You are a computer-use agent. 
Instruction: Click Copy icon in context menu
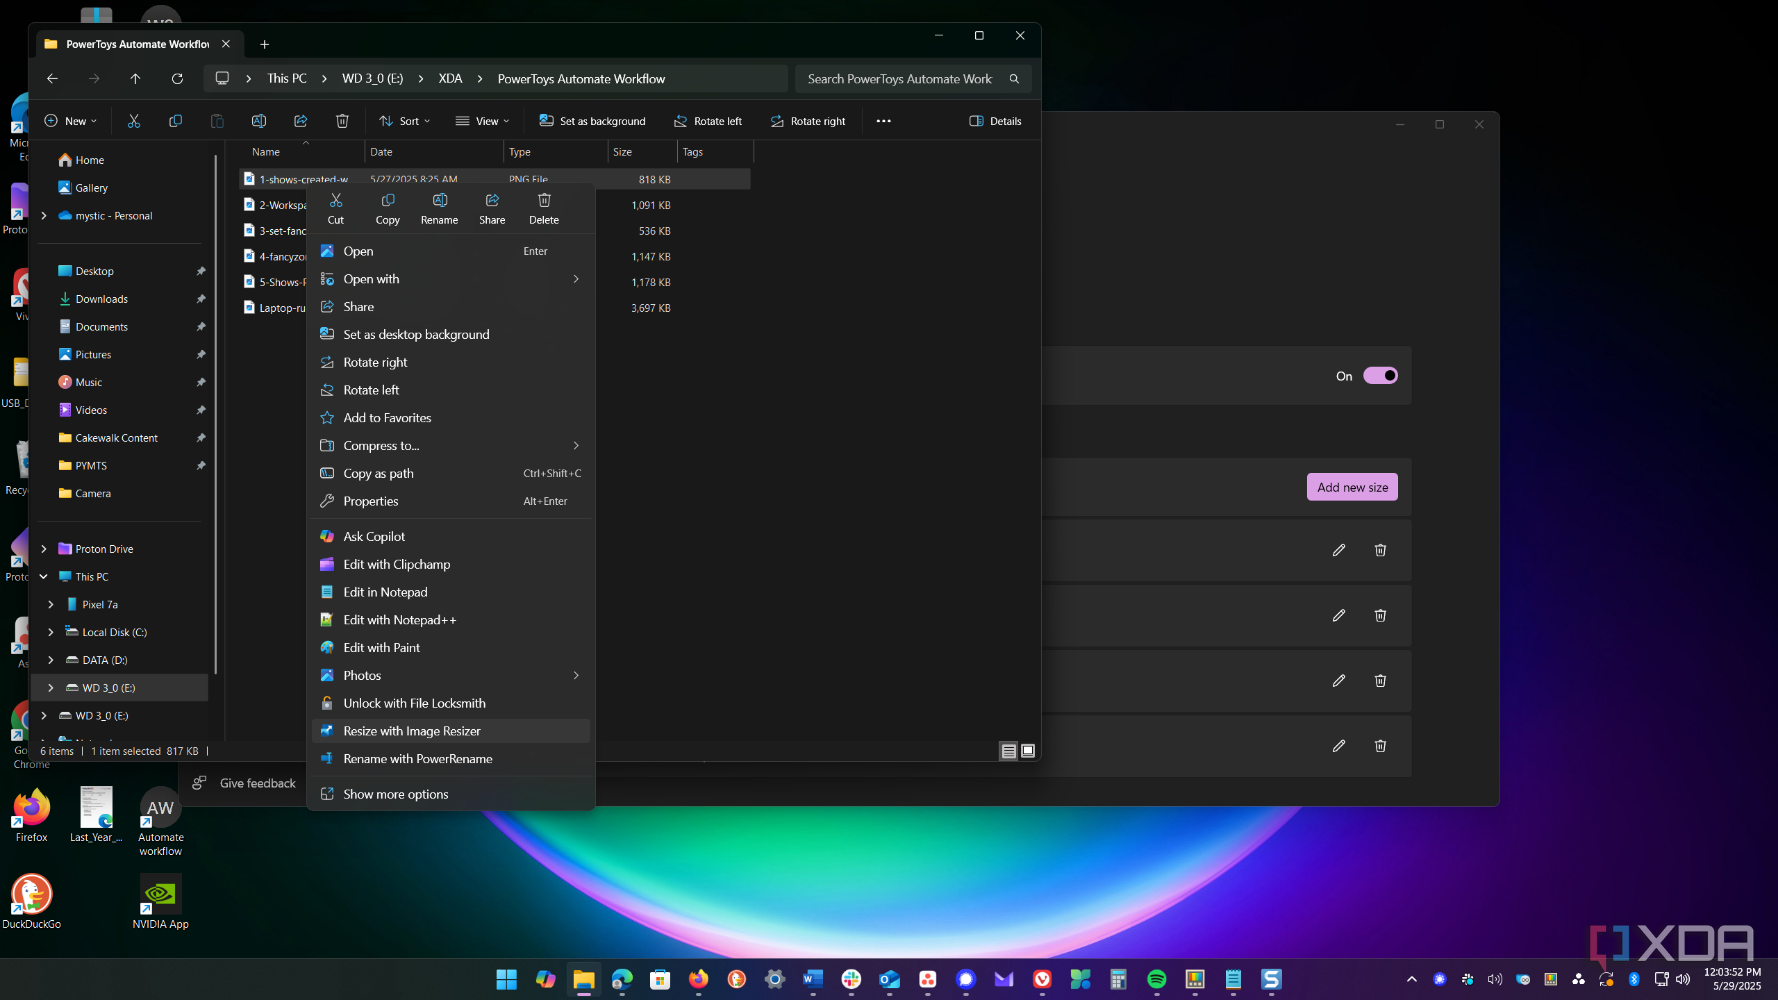tap(388, 208)
